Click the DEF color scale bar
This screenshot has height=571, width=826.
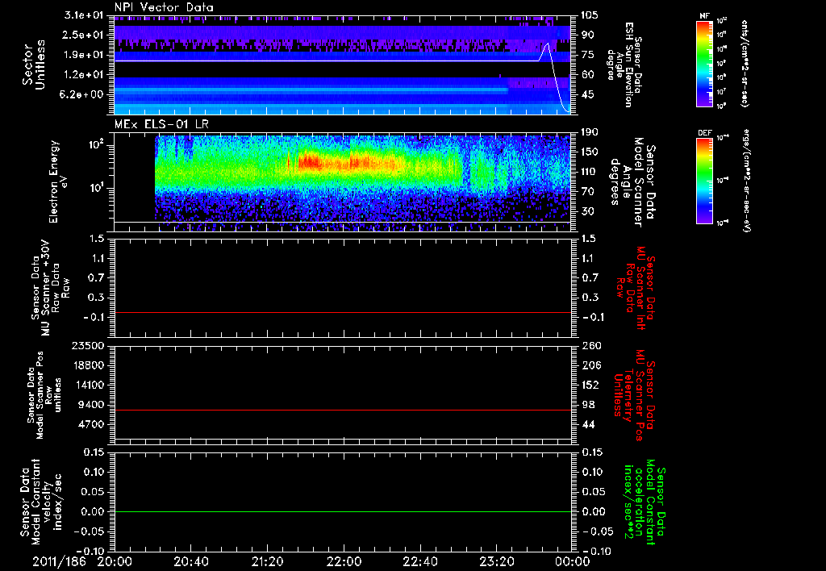pos(704,181)
